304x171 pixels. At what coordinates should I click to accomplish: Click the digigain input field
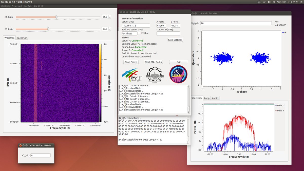pos(236,23)
